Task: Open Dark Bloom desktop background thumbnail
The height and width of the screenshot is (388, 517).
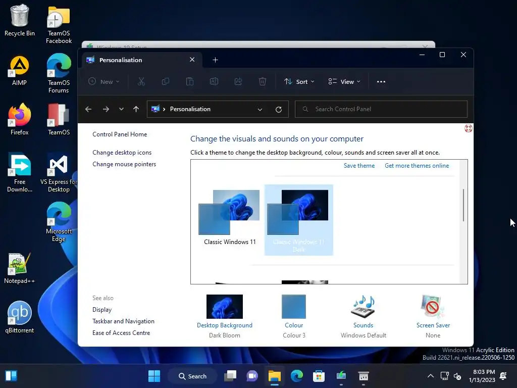Action: [225, 307]
